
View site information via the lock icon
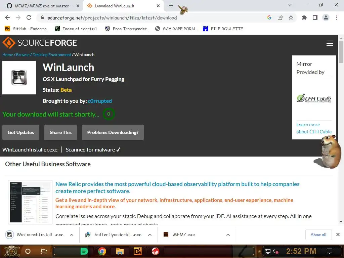click(x=43, y=18)
